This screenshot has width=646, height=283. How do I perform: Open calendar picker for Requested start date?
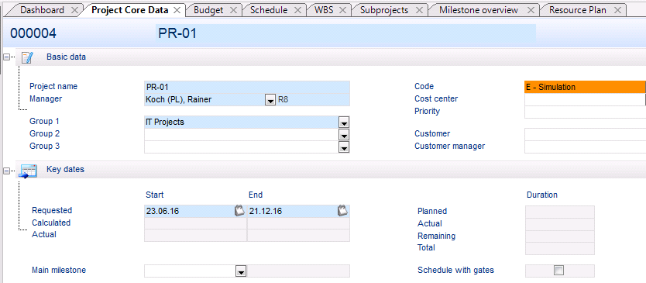[240, 211]
